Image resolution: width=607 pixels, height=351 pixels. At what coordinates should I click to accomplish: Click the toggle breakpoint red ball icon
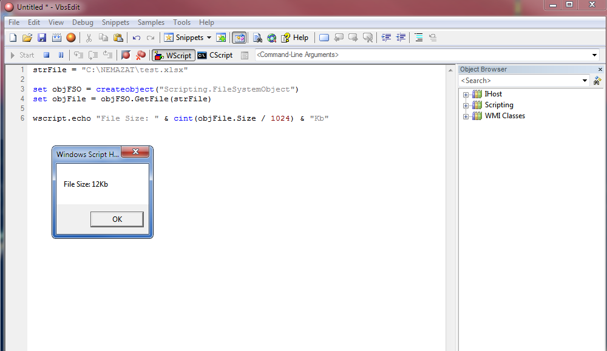click(x=126, y=55)
